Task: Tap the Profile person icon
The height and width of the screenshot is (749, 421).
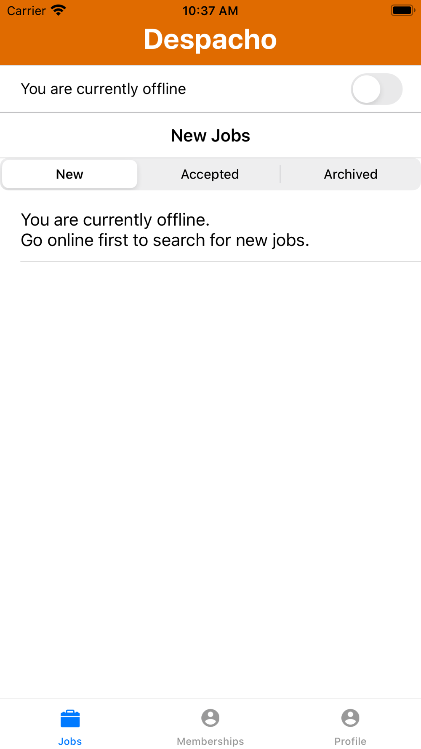Action: (x=350, y=718)
